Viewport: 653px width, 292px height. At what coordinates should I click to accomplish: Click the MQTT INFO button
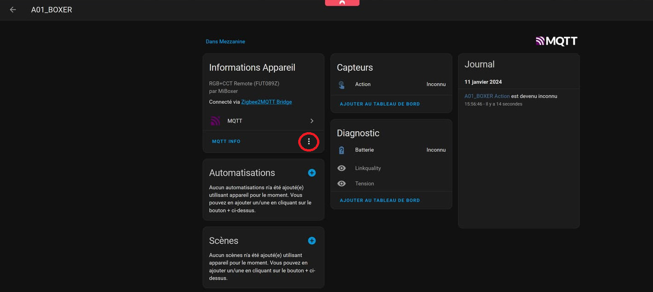click(226, 141)
